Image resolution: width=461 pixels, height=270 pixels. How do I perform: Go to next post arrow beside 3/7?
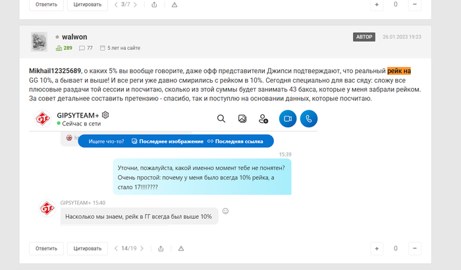135,5
